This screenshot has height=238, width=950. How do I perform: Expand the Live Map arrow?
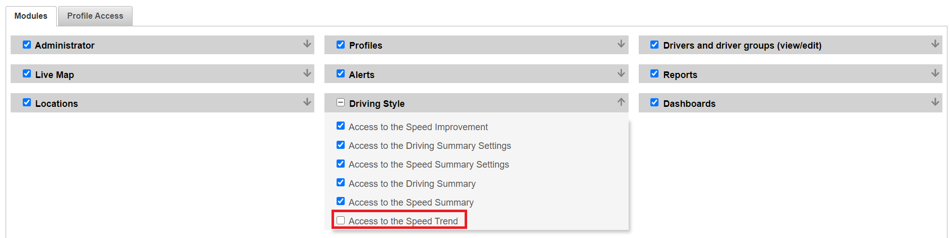pos(307,73)
